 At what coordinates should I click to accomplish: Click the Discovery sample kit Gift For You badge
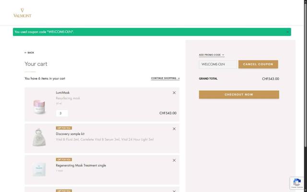click(x=64, y=128)
